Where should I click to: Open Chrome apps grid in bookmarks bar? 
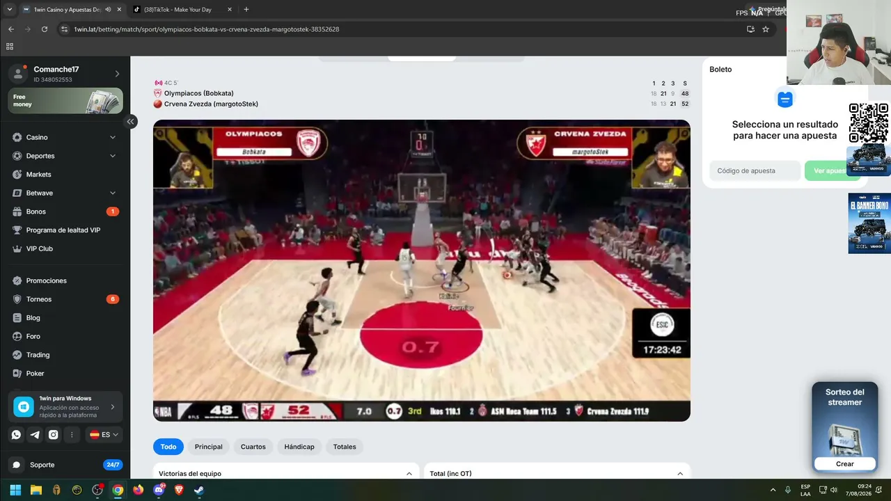click(x=10, y=47)
